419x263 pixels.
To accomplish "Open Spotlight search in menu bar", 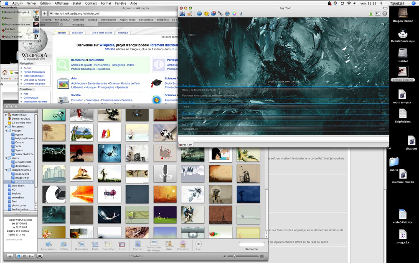I will [x=414, y=3].
